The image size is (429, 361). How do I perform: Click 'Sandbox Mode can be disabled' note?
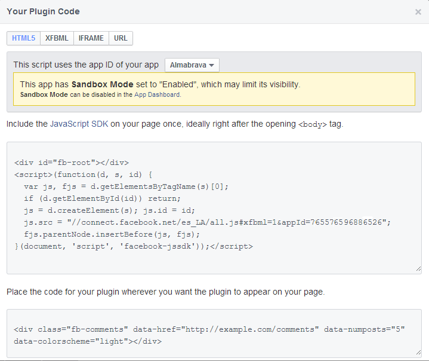(x=100, y=94)
